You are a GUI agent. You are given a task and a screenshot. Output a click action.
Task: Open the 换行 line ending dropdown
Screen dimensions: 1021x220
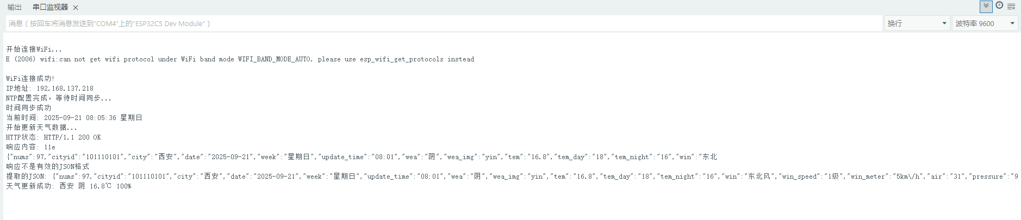[917, 23]
